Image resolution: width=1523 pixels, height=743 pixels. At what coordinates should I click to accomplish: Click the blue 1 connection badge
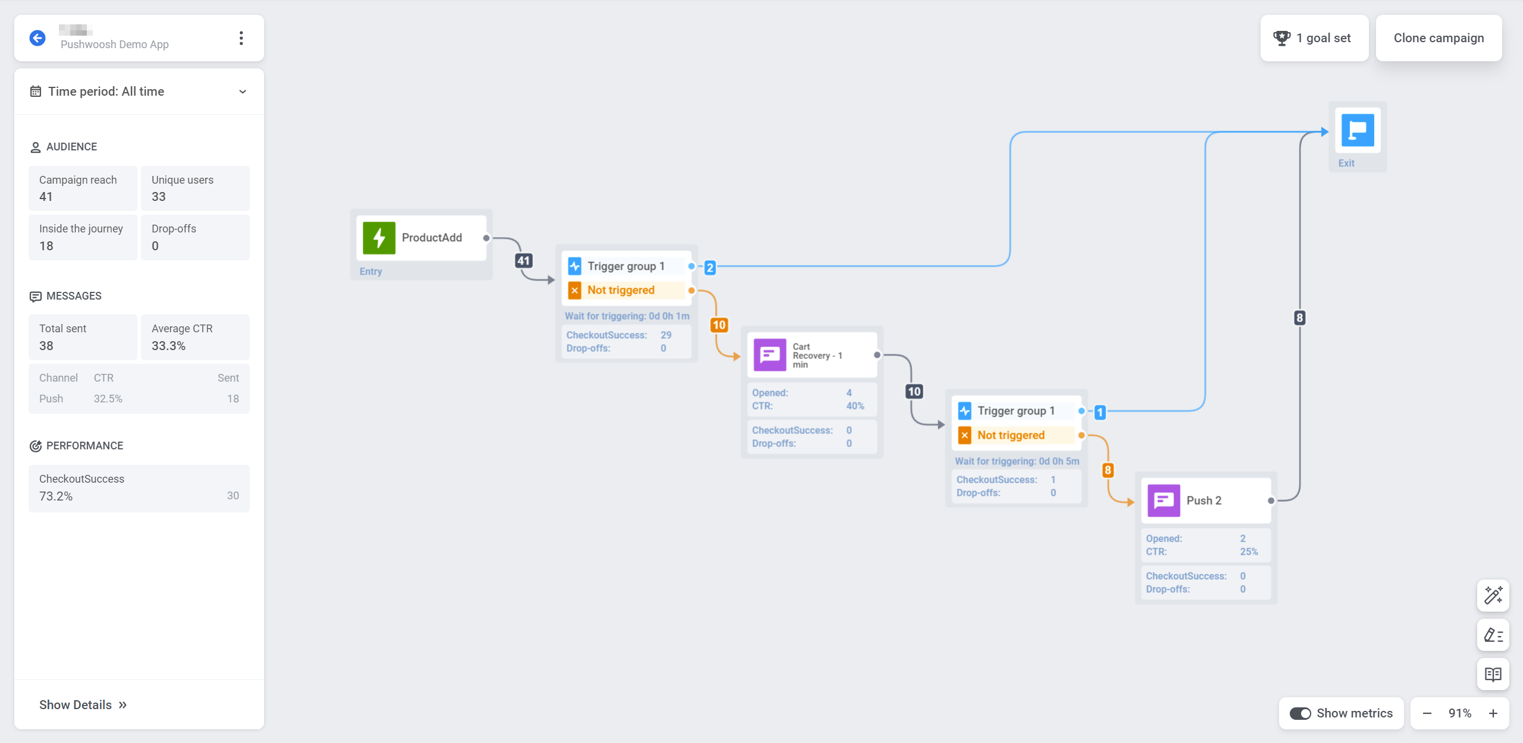pyautogui.click(x=1100, y=412)
